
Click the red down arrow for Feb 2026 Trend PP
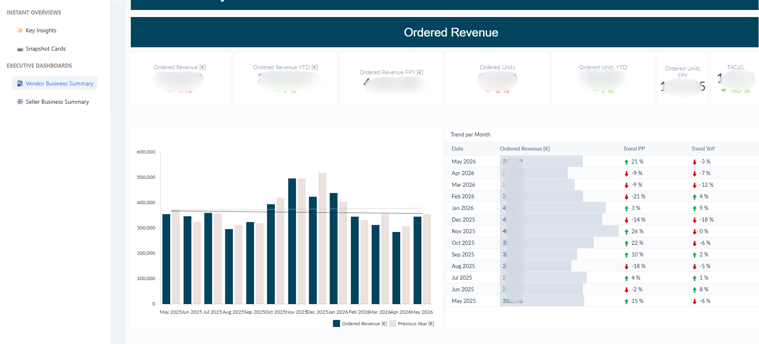click(x=627, y=197)
